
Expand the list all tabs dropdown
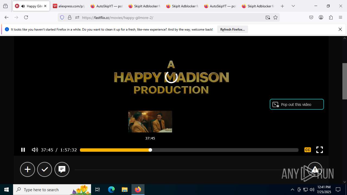pos(293,6)
